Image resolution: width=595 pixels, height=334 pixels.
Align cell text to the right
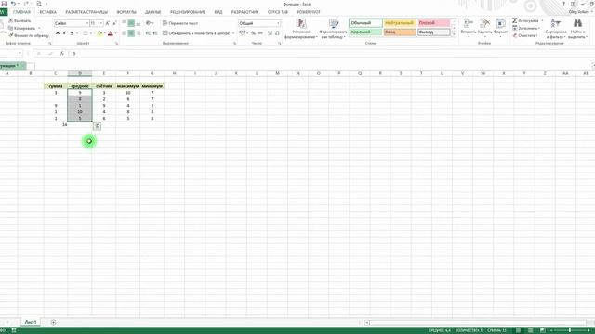tap(139, 33)
